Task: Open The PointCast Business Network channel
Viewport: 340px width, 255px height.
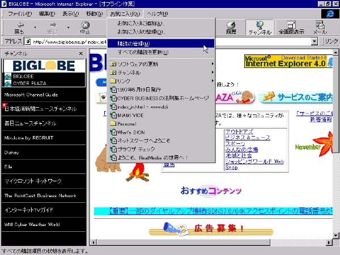Action: coord(44,195)
